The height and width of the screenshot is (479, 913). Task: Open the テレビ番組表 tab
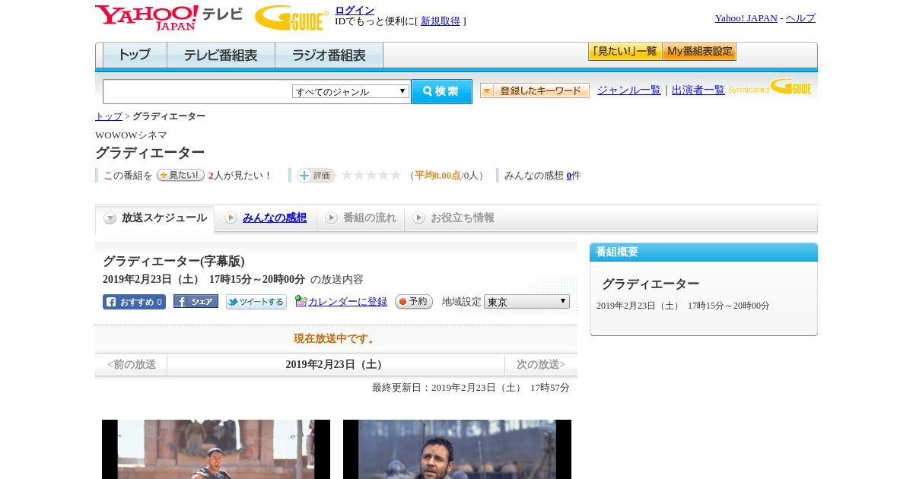[x=221, y=56]
